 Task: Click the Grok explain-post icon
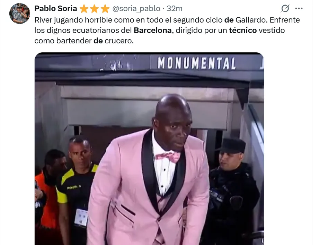coord(285,8)
